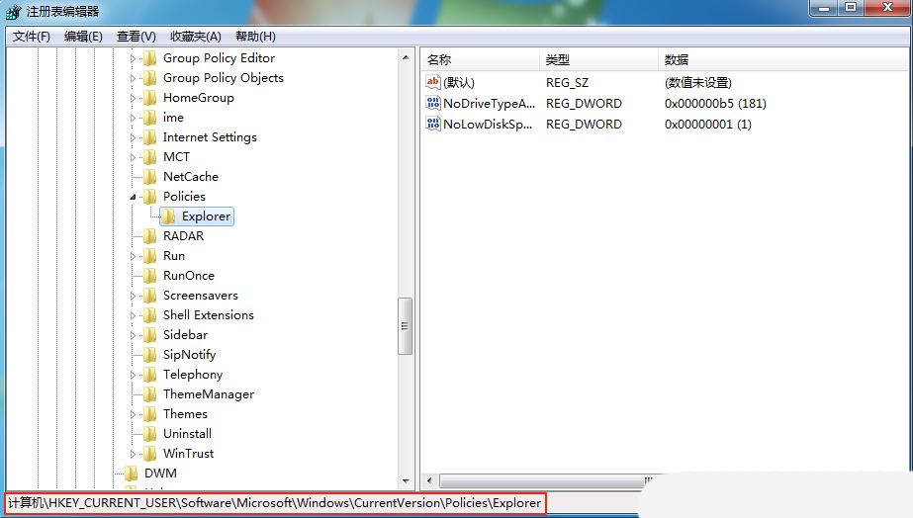Open the 查看(V) menu
This screenshot has height=518, width=913.
pyautogui.click(x=137, y=37)
